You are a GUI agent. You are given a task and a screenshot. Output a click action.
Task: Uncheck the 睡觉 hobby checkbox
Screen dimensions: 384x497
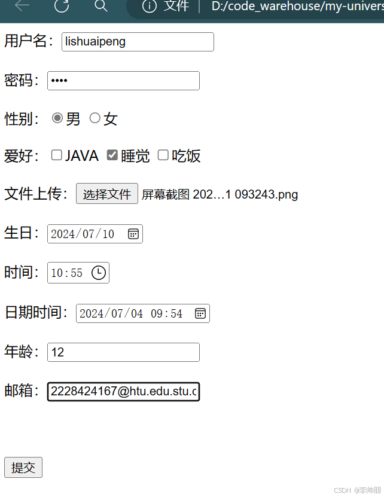[112, 155]
